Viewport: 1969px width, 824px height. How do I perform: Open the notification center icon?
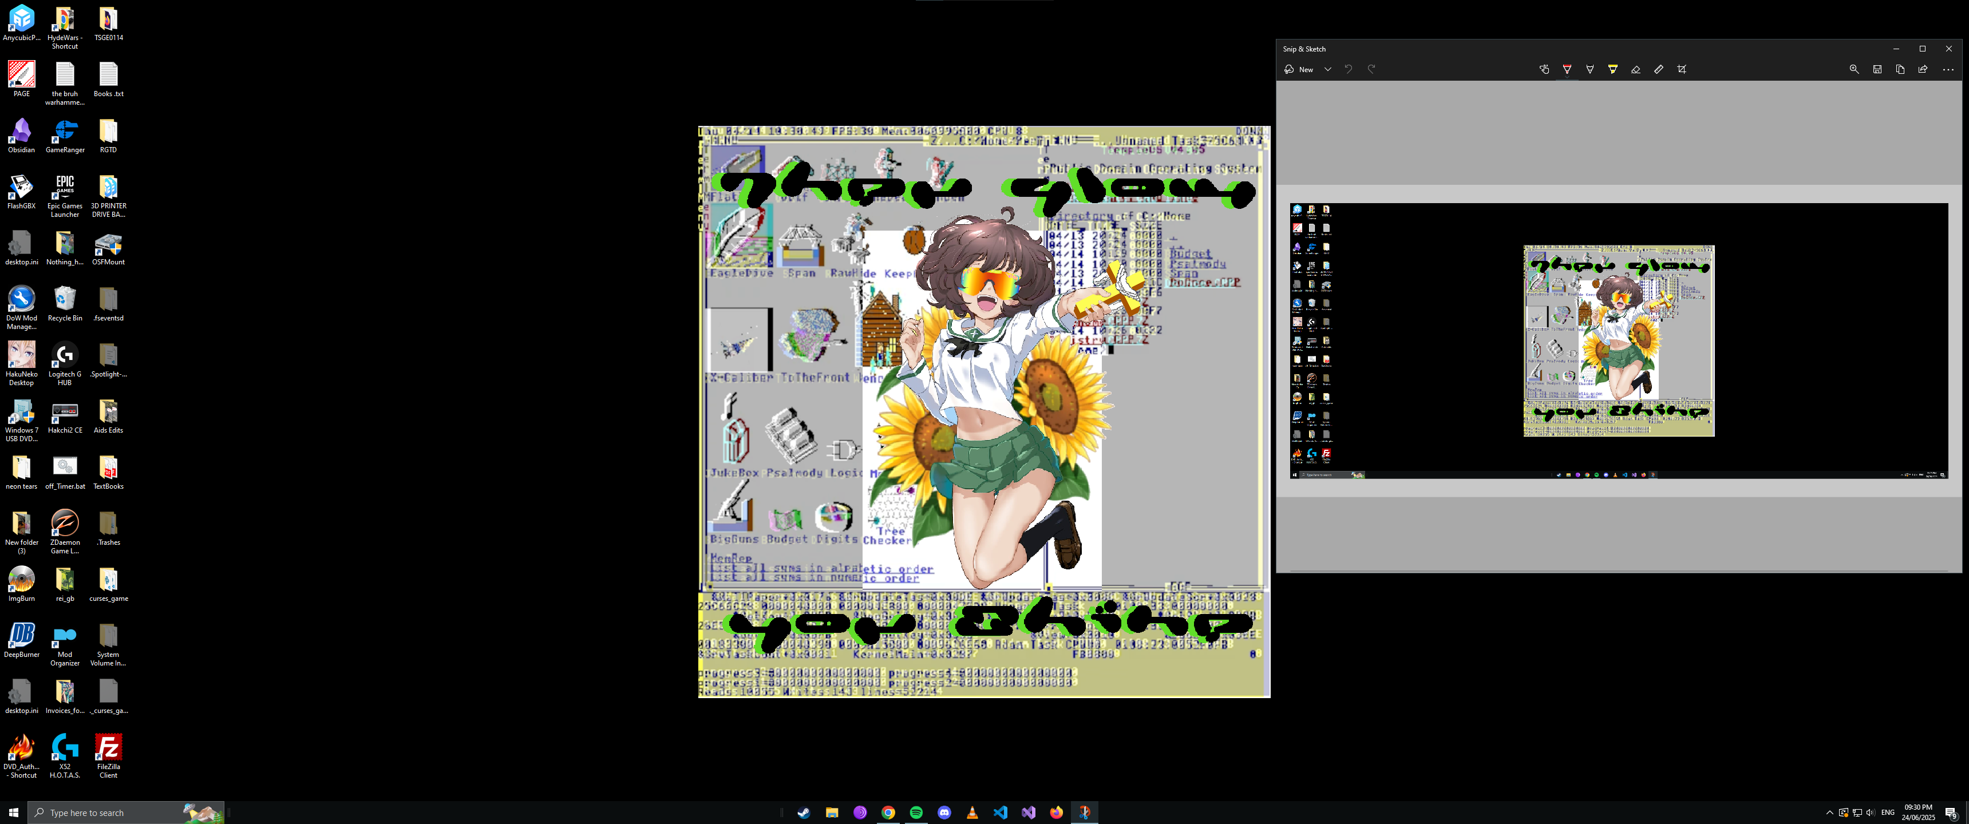click(x=1951, y=813)
